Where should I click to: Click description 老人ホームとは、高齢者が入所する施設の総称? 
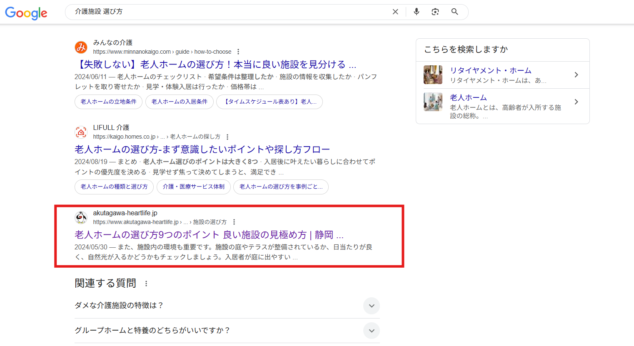(505, 112)
